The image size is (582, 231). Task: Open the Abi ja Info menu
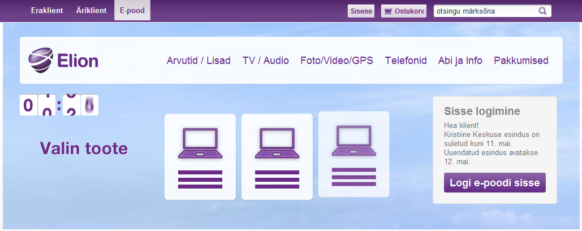pos(460,61)
